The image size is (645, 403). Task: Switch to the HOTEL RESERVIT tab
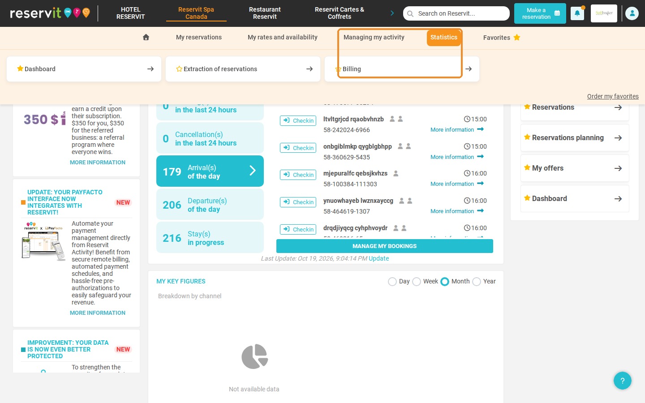point(131,13)
